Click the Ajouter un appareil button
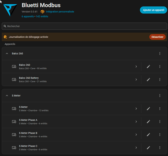Viewport: 168px width, 156px height. click(153, 10)
